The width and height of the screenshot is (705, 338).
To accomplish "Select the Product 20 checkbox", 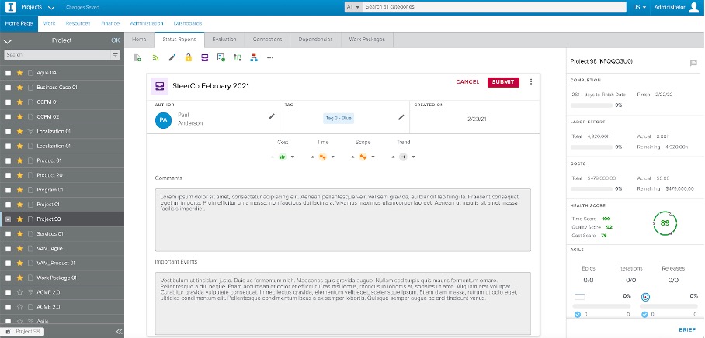I will point(8,175).
